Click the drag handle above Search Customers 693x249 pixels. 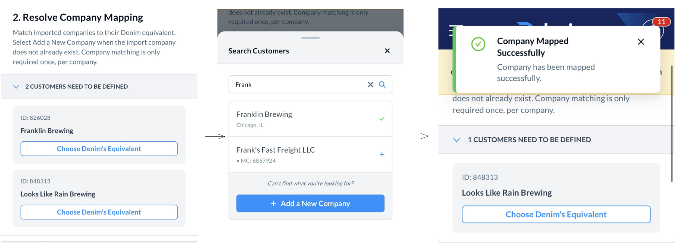310,38
